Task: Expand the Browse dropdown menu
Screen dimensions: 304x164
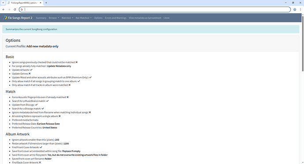Action: click(x=54, y=18)
